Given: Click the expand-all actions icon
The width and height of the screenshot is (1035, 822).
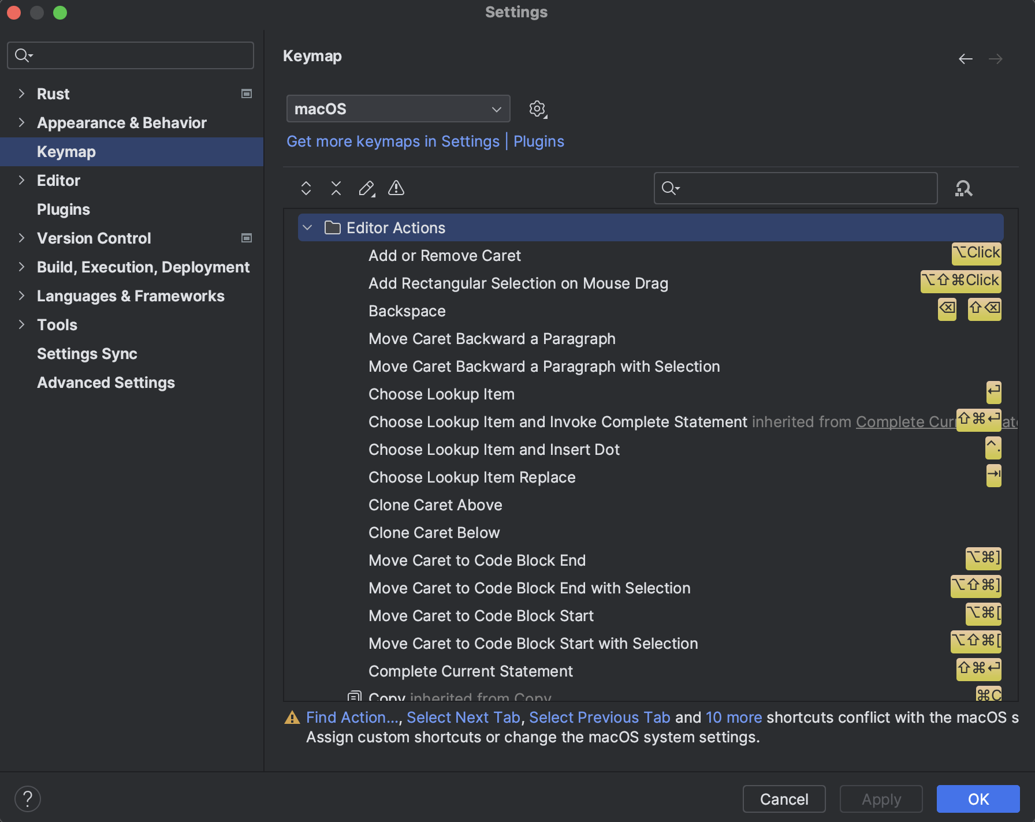Looking at the screenshot, I should 306,188.
